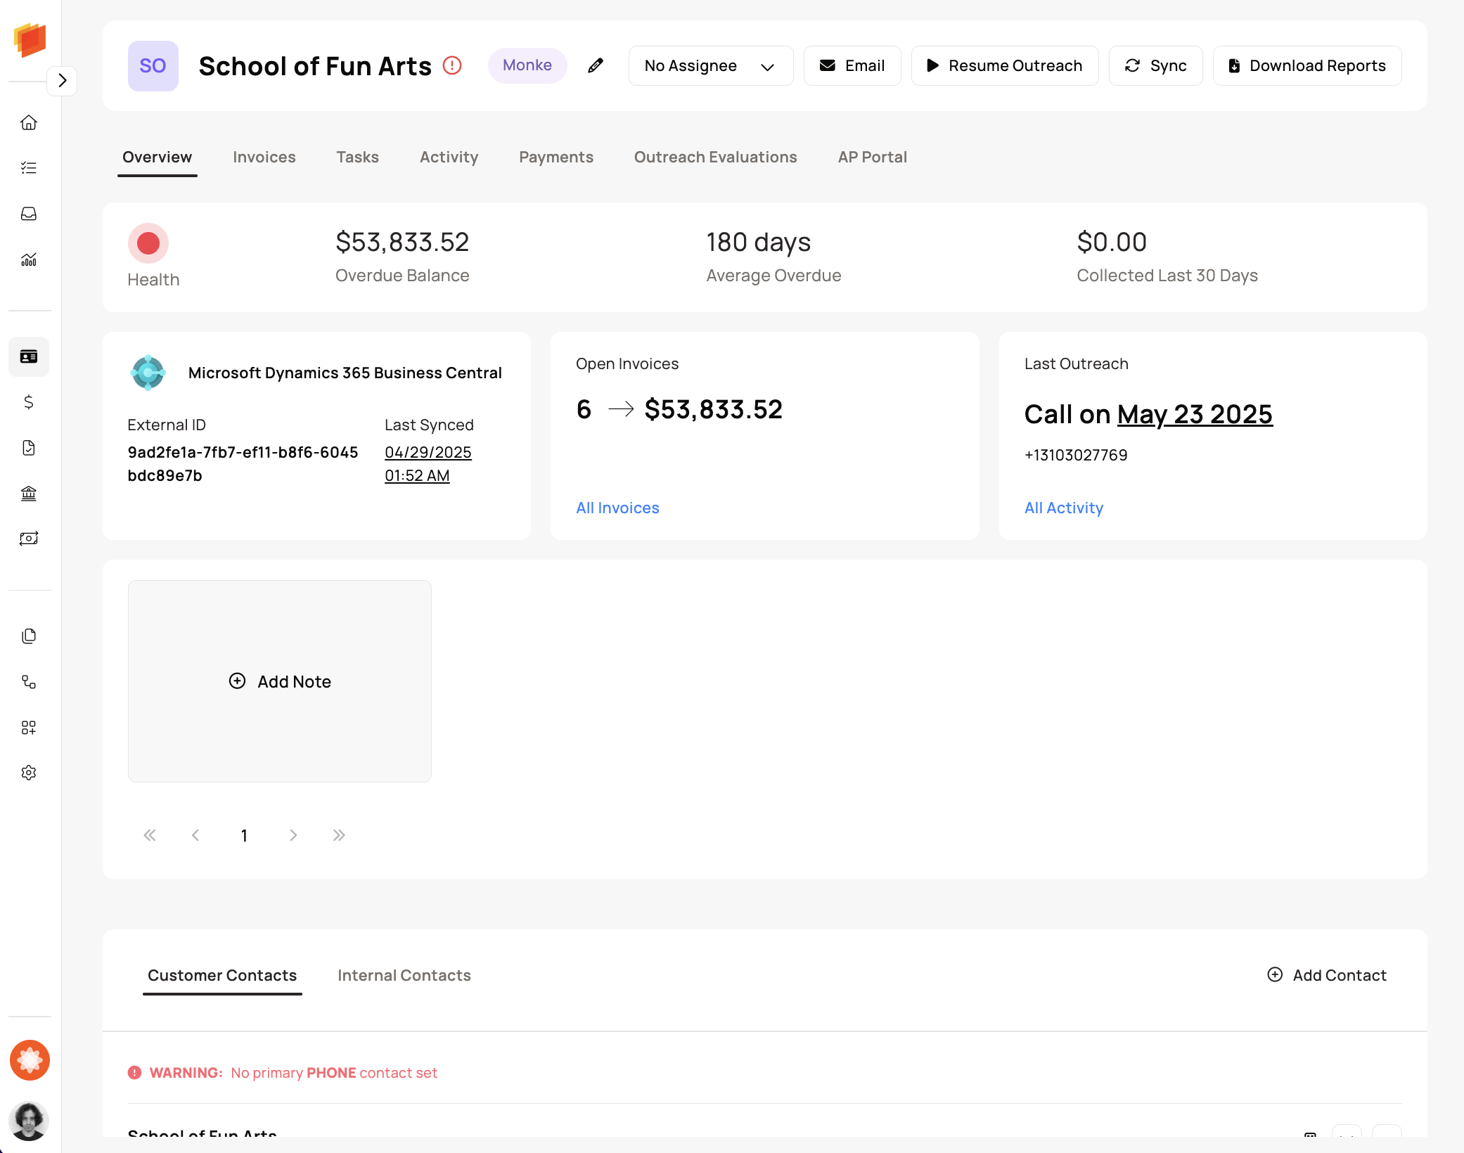Click the home icon in sidebar
This screenshot has height=1153, width=1464.
pos(29,122)
